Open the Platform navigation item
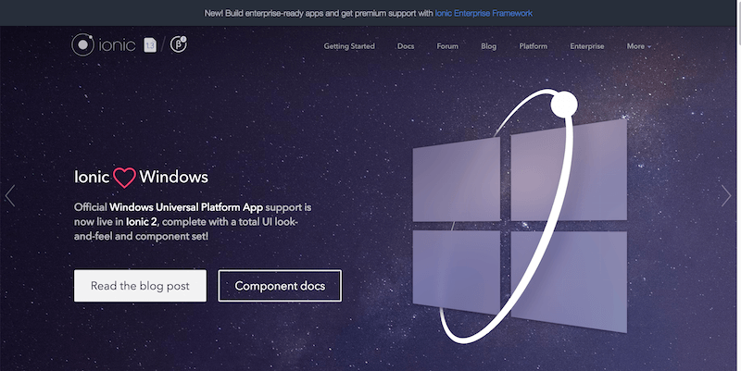 [533, 46]
